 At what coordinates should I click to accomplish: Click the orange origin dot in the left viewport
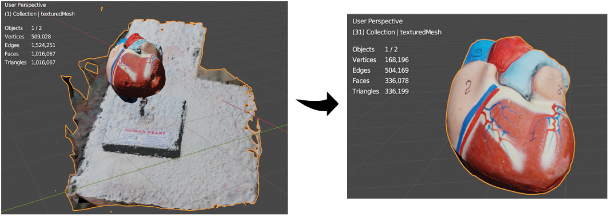[153, 108]
